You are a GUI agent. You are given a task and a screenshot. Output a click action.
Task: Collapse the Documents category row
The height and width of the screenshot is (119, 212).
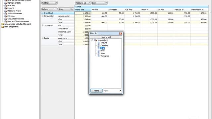(x=43, y=25)
